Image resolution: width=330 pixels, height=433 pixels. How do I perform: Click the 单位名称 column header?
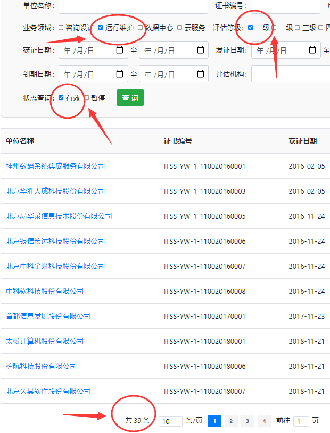(20, 141)
